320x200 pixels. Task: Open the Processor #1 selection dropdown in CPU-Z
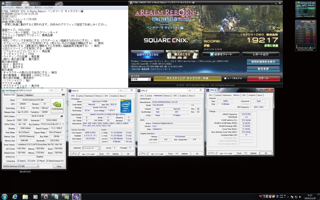point(91,148)
